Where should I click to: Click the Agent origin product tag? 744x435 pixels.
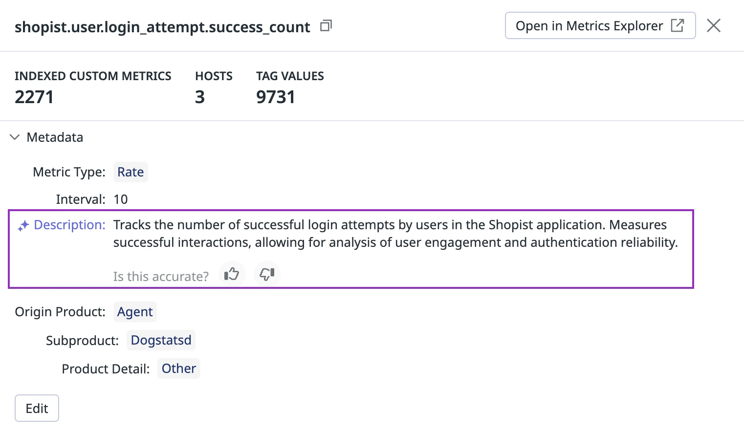point(135,312)
